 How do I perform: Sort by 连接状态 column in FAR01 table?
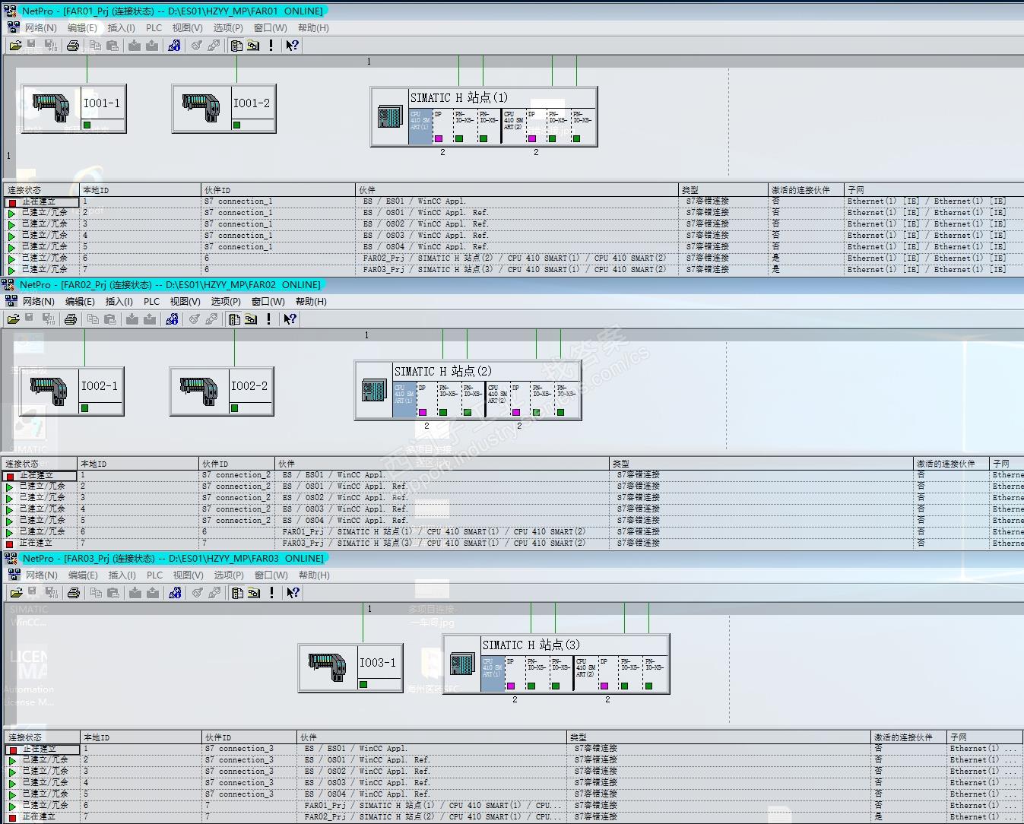[42, 190]
